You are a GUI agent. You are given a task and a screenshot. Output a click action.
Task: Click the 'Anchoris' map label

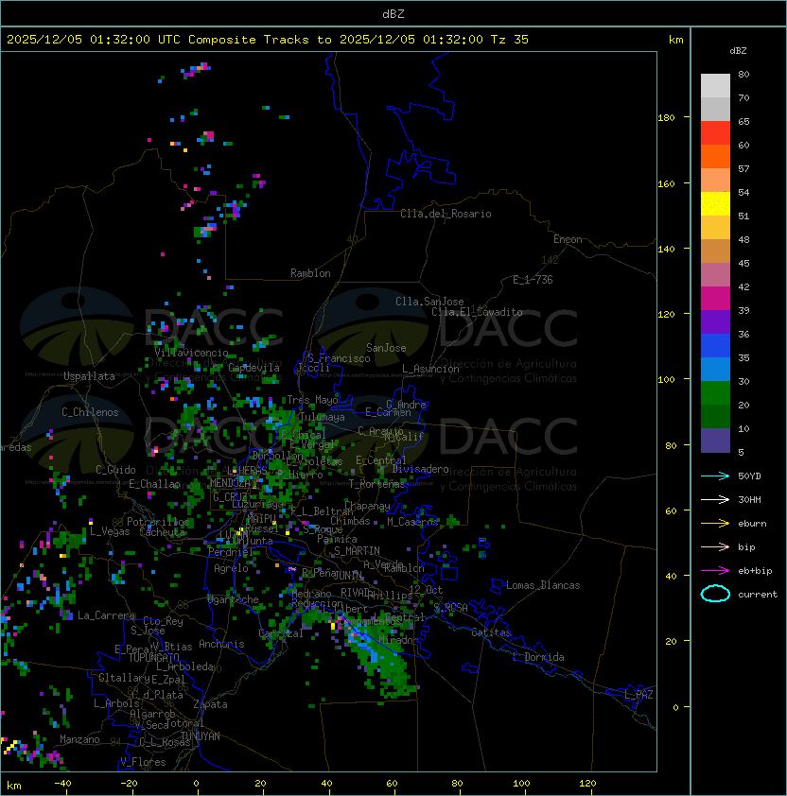click(221, 644)
